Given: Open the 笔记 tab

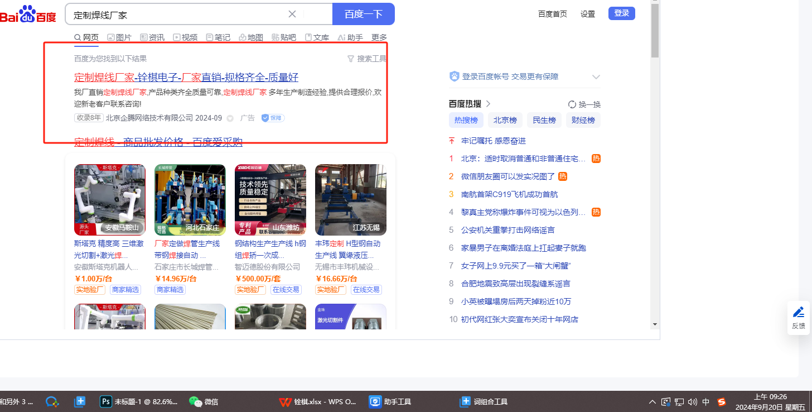Looking at the screenshot, I should [x=218, y=37].
